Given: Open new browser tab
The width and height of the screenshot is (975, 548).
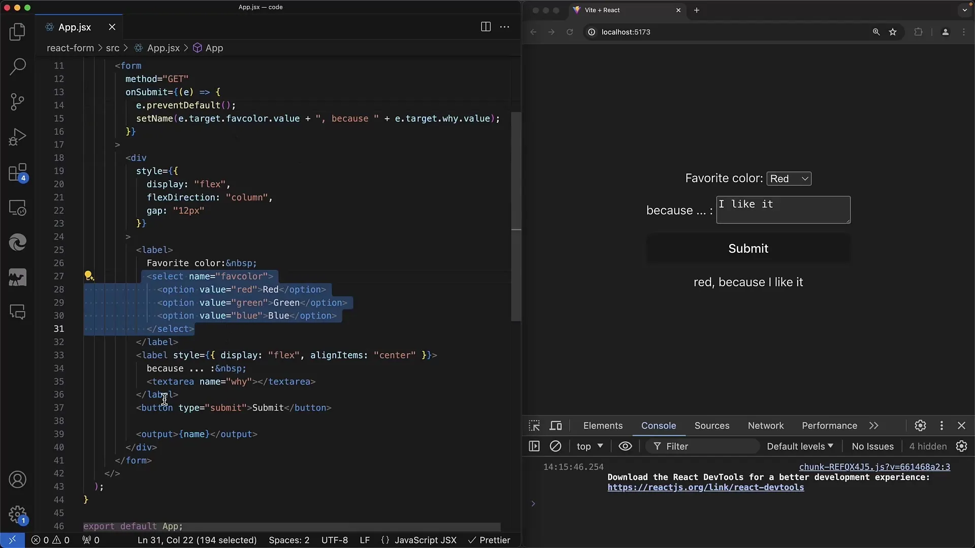Looking at the screenshot, I should tap(696, 10).
